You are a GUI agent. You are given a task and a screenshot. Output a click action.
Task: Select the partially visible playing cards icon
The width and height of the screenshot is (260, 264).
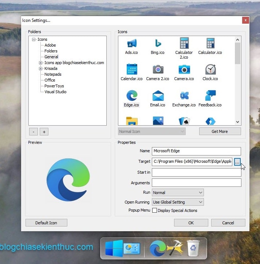(x=184, y=121)
